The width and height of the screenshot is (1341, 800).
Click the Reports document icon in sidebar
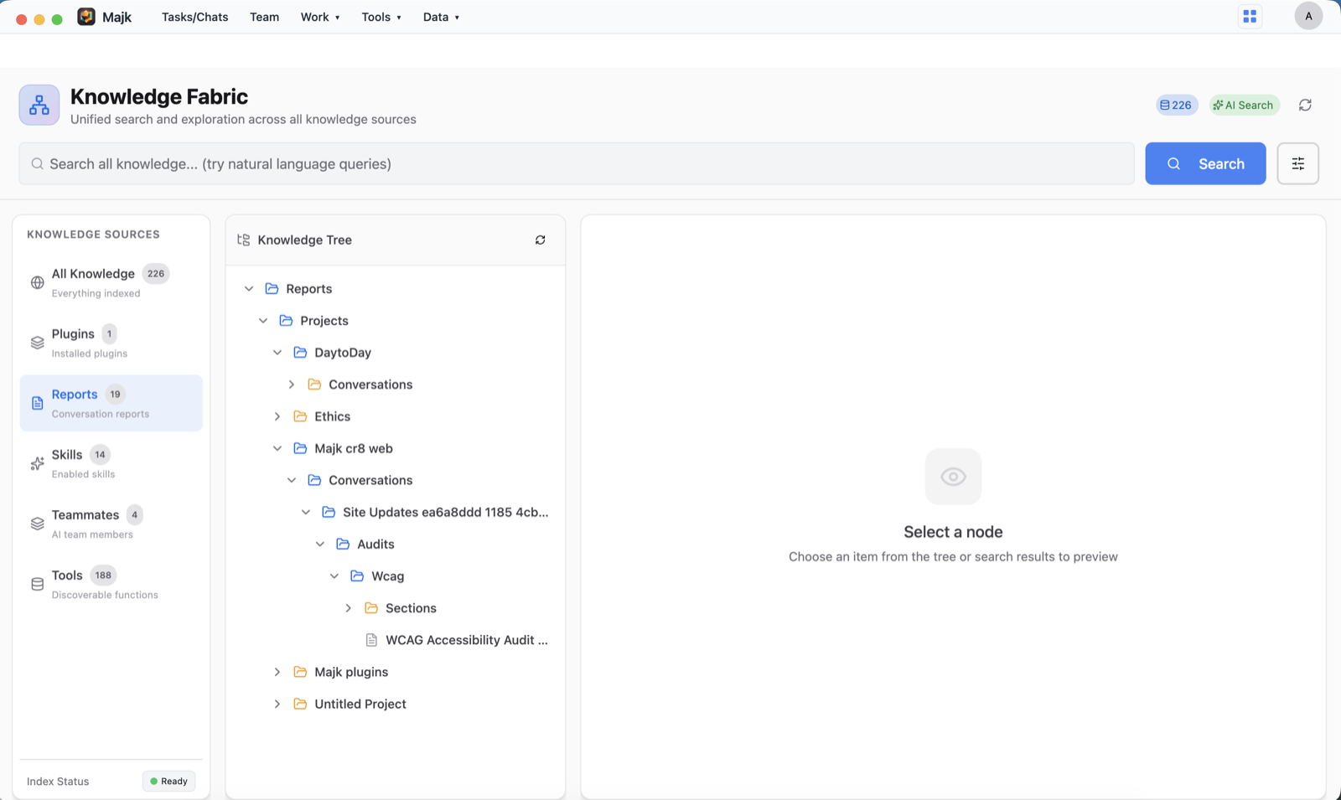pyautogui.click(x=37, y=403)
